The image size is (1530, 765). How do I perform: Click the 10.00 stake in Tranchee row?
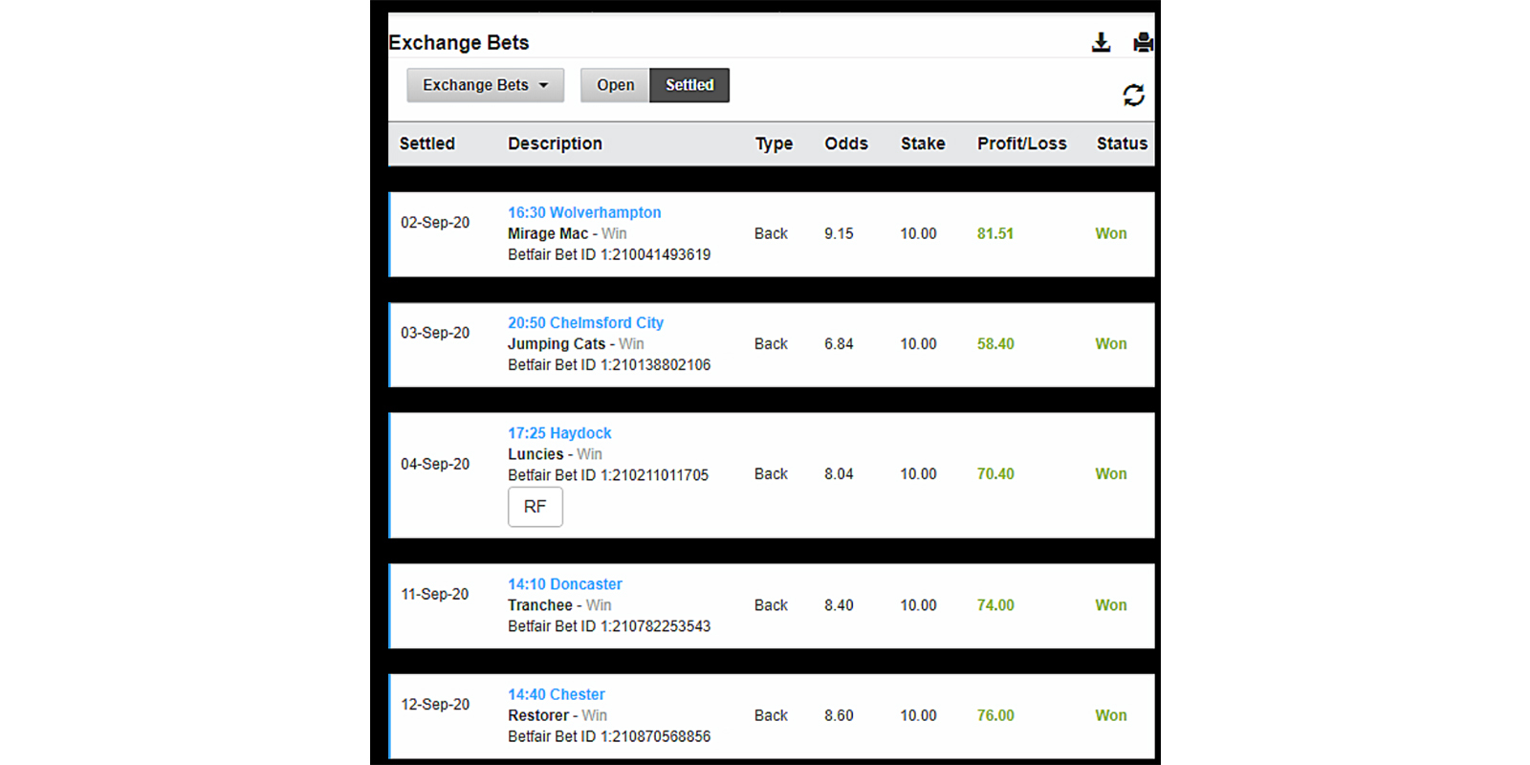918,605
